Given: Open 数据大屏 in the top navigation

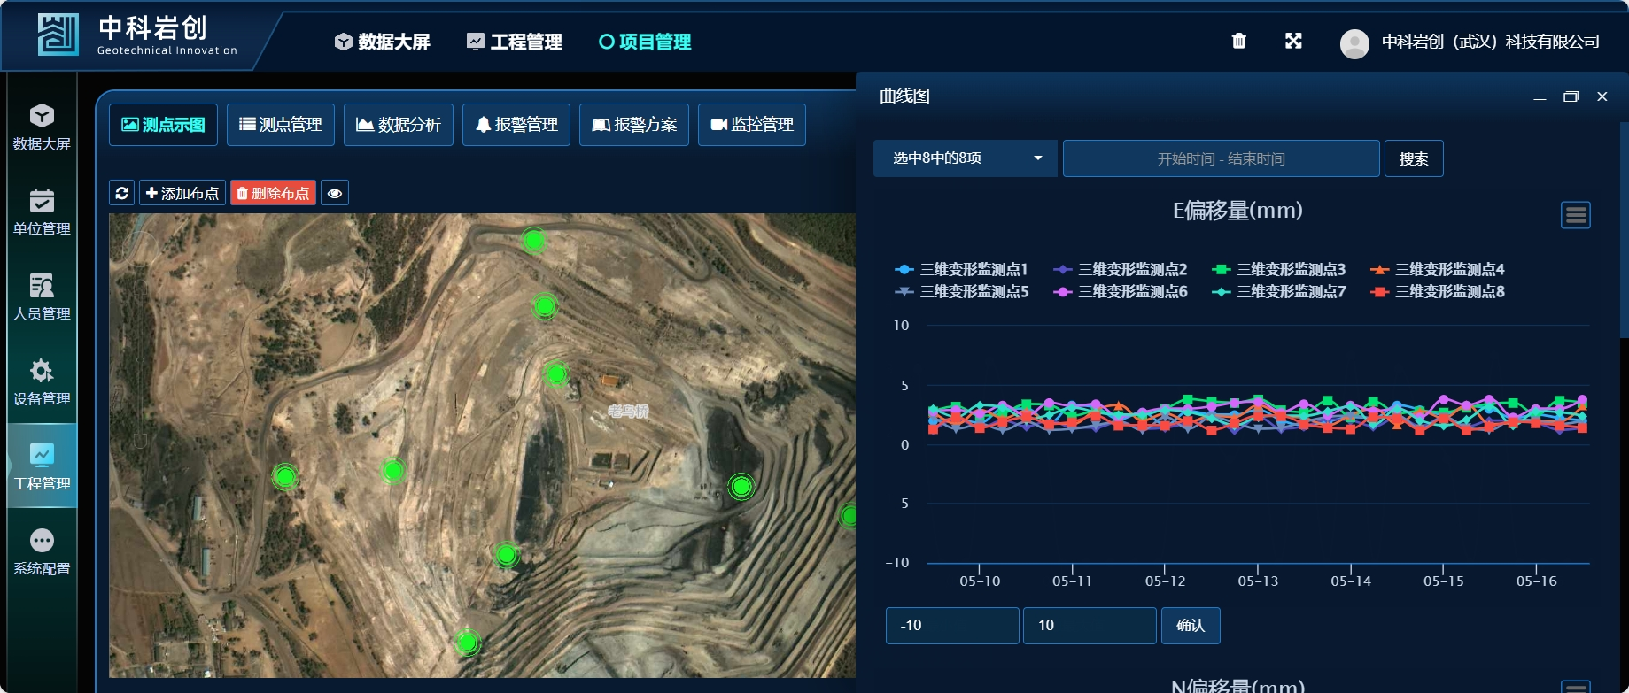Looking at the screenshot, I should 383,42.
